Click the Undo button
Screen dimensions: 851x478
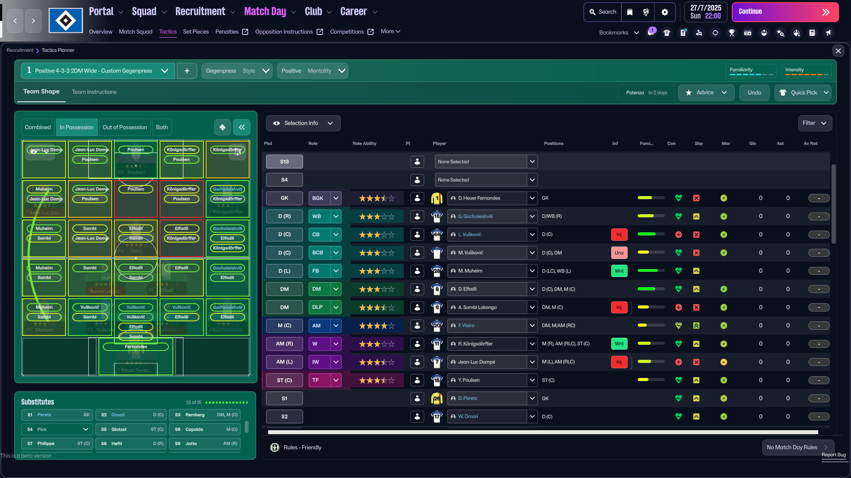[x=754, y=93]
